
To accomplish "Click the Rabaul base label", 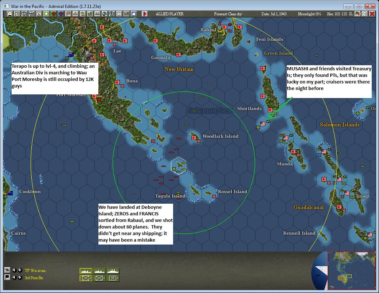I will pos(208,30).
